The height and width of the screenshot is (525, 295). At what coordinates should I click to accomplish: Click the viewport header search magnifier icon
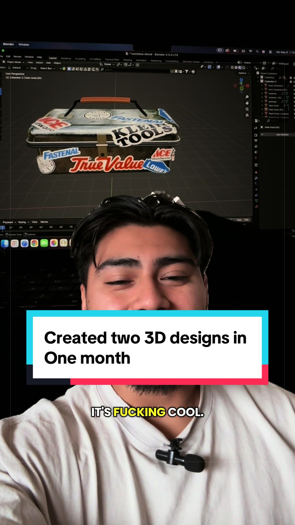point(102,69)
